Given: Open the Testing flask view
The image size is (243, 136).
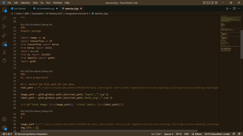Looking at the screenshot, I should click(4, 52).
